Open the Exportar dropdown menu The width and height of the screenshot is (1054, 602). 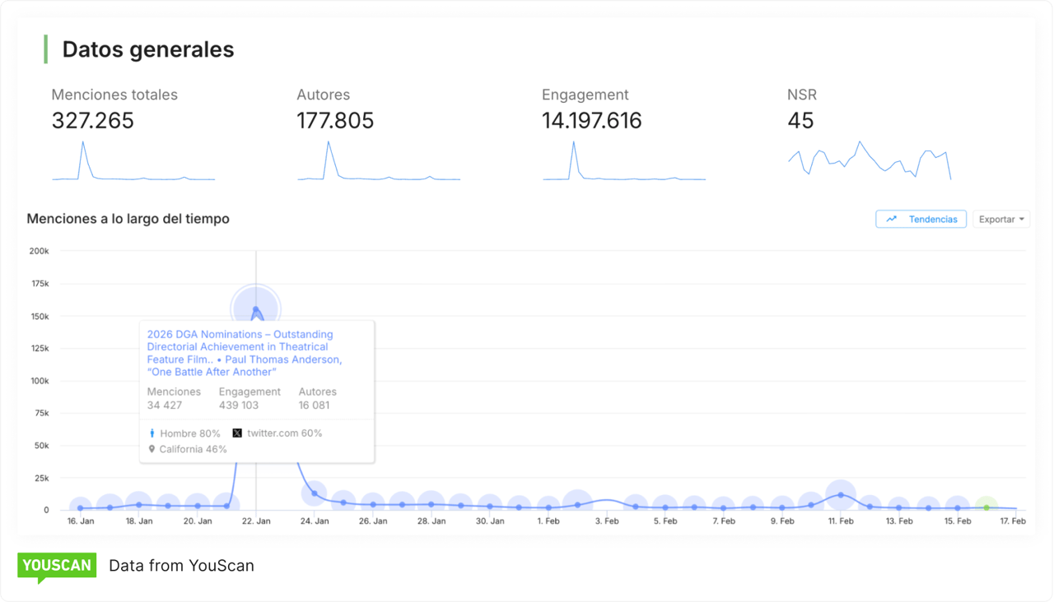1001,219
